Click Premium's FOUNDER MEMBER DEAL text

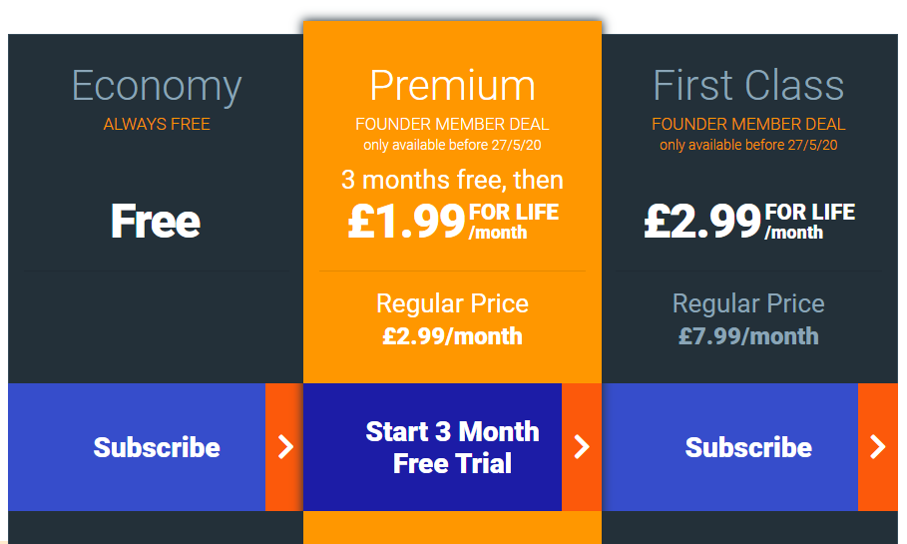coord(452,124)
